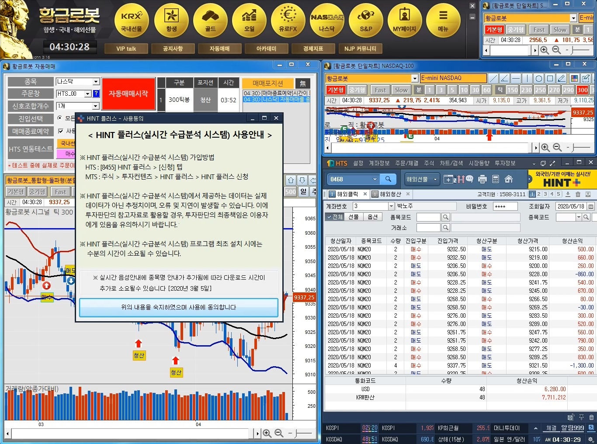
Task: Open the S&P gold icon
Action: (x=366, y=21)
